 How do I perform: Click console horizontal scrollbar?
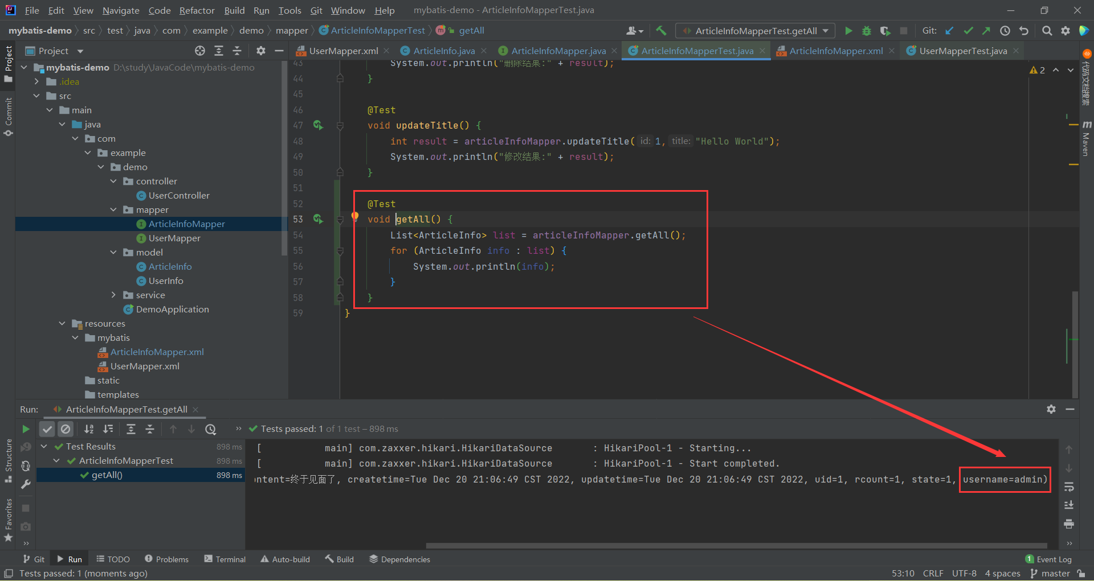click(x=736, y=545)
